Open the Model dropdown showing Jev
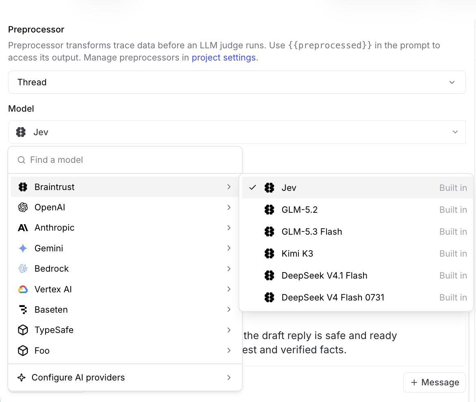 click(237, 132)
